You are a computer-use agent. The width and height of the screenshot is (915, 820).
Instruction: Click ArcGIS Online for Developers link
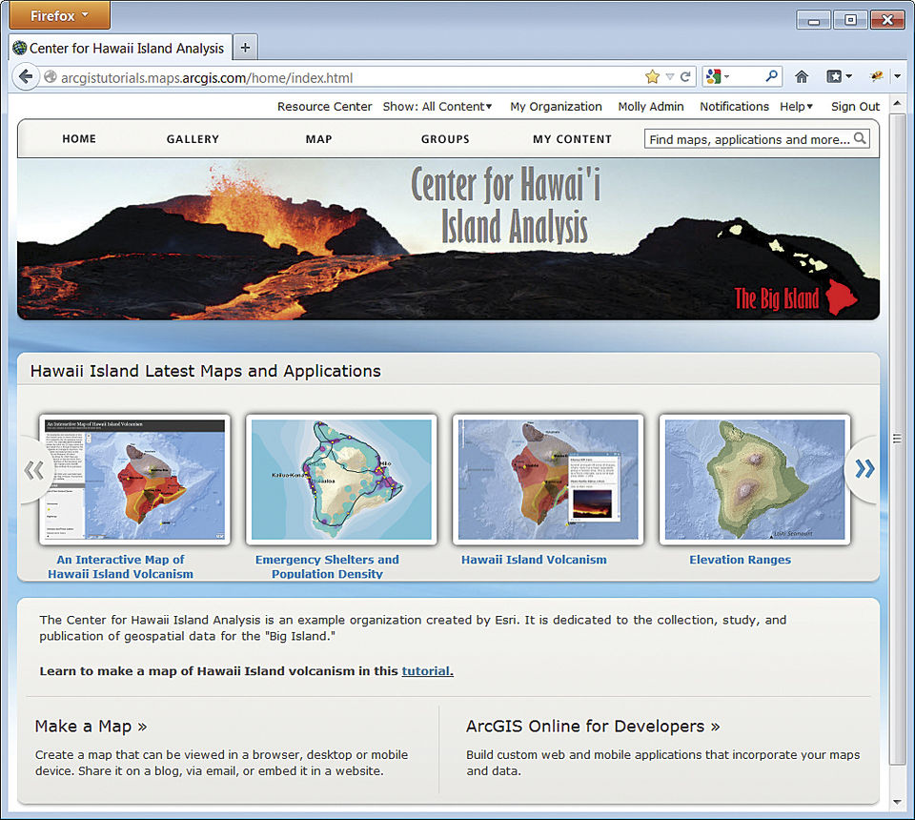593,726
